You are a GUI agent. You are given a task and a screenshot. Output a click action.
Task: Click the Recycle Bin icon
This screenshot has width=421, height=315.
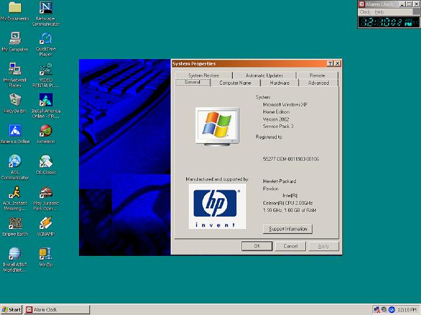14,100
